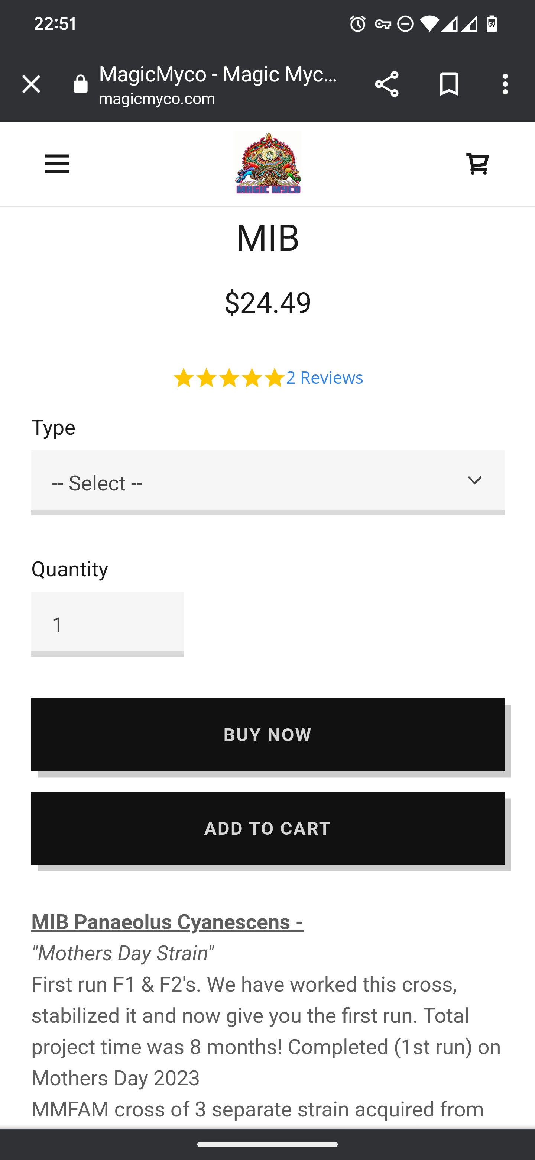Tap the share icon
535x1160 pixels.
click(x=386, y=84)
